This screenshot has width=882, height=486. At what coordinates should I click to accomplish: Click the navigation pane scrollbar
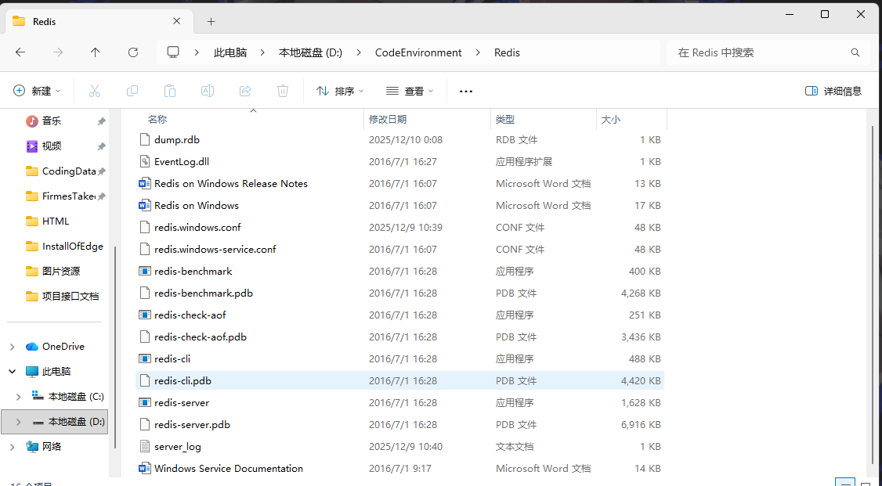115,347
